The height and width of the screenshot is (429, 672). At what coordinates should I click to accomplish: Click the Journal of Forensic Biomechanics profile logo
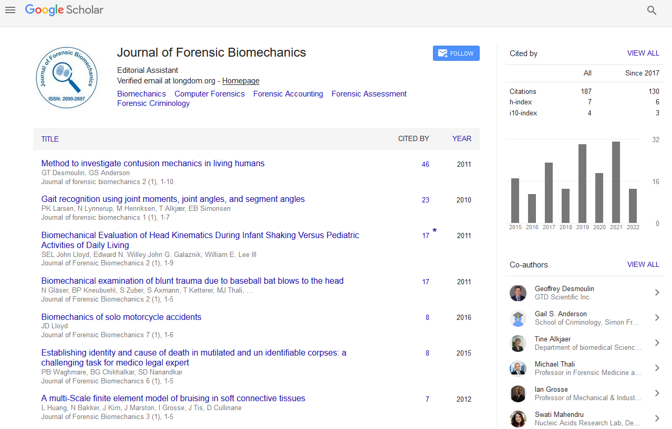coord(67,78)
